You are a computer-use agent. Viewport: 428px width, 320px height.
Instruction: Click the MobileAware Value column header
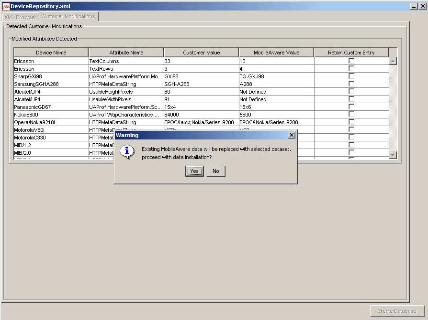pyautogui.click(x=277, y=53)
